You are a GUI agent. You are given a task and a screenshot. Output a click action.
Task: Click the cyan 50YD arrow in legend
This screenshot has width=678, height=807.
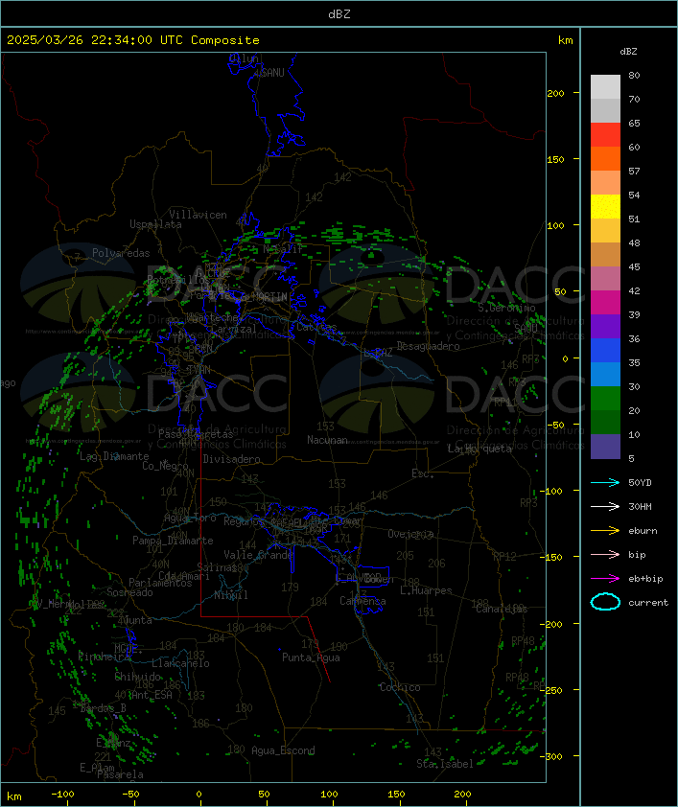[x=605, y=482]
